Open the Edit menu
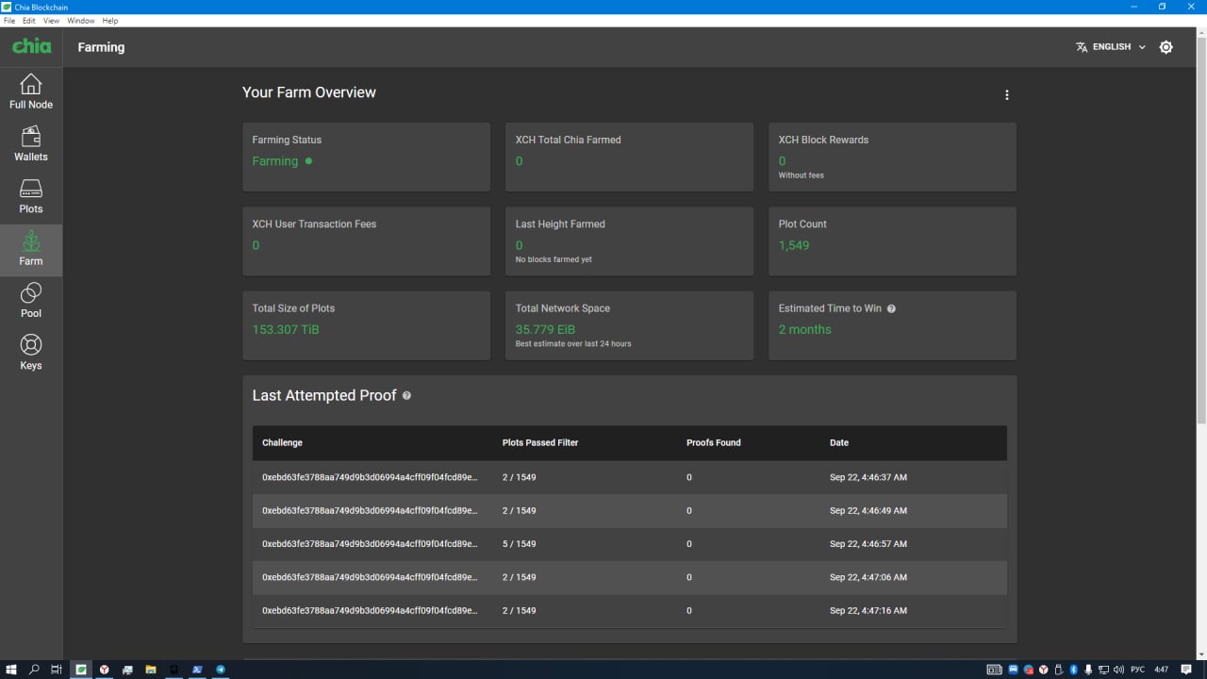Screen dimensions: 1207x679 (x=29, y=21)
